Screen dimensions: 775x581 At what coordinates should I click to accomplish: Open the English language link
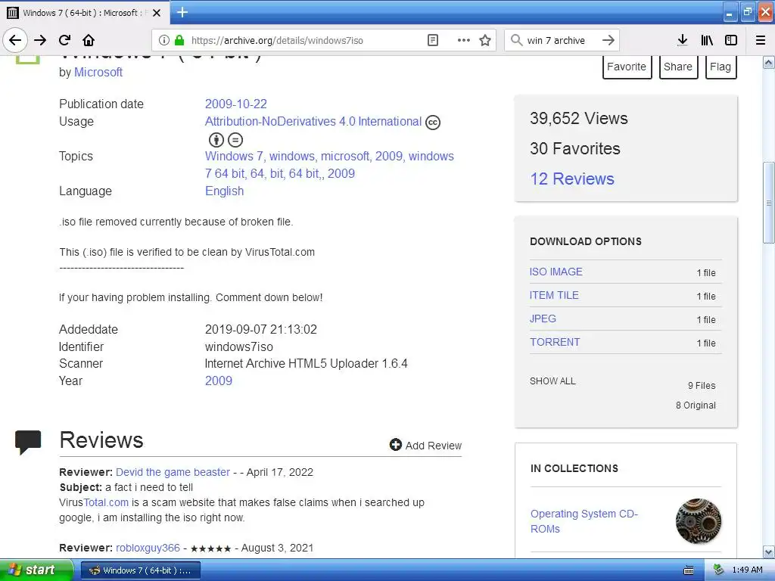(224, 191)
